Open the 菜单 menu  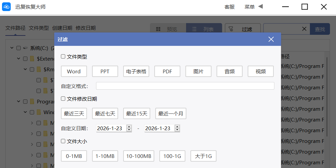click(249, 7)
